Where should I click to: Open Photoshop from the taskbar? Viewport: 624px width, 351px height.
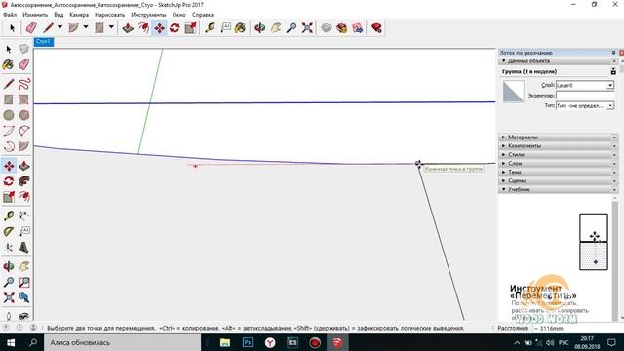(248, 342)
